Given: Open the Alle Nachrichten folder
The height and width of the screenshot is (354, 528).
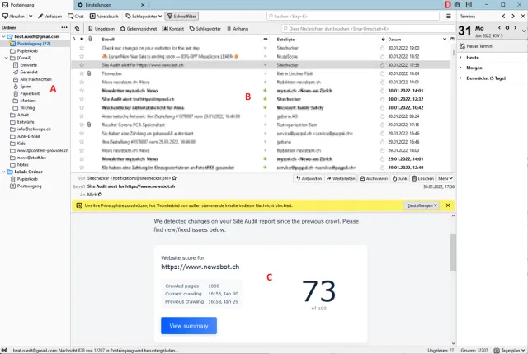Looking at the screenshot, I should click(35, 79).
